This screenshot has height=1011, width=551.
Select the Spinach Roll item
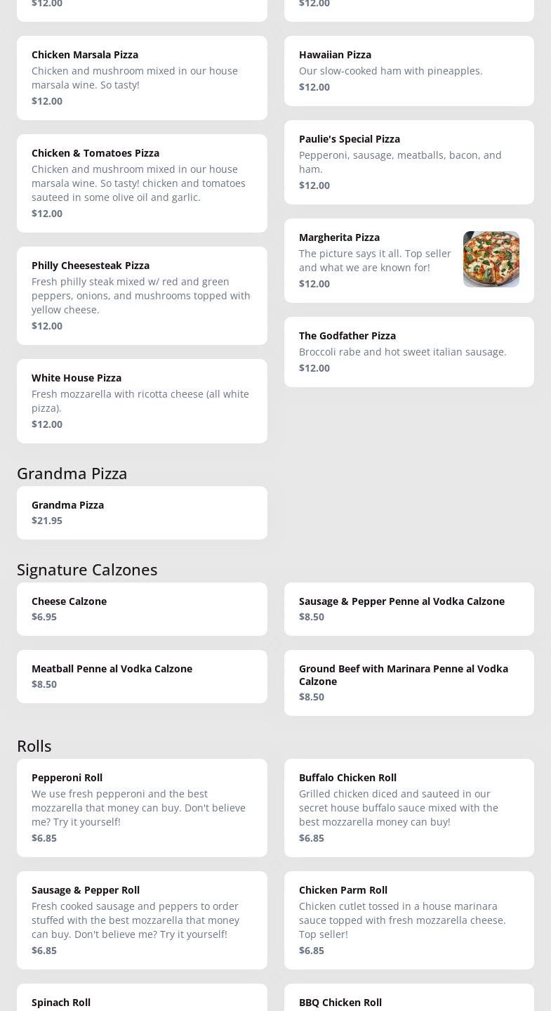point(142,1001)
